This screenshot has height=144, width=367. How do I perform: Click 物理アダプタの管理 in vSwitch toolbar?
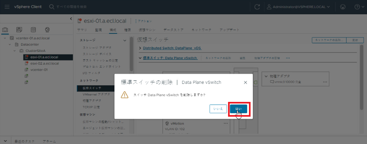coord(267,58)
